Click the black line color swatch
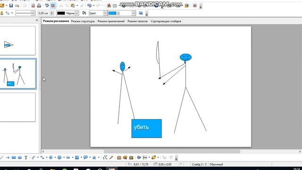This screenshot has height=170, width=302. [61, 13]
